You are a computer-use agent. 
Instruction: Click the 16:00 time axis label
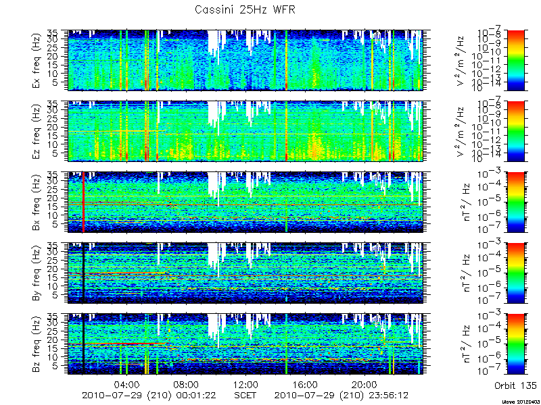click(x=305, y=385)
